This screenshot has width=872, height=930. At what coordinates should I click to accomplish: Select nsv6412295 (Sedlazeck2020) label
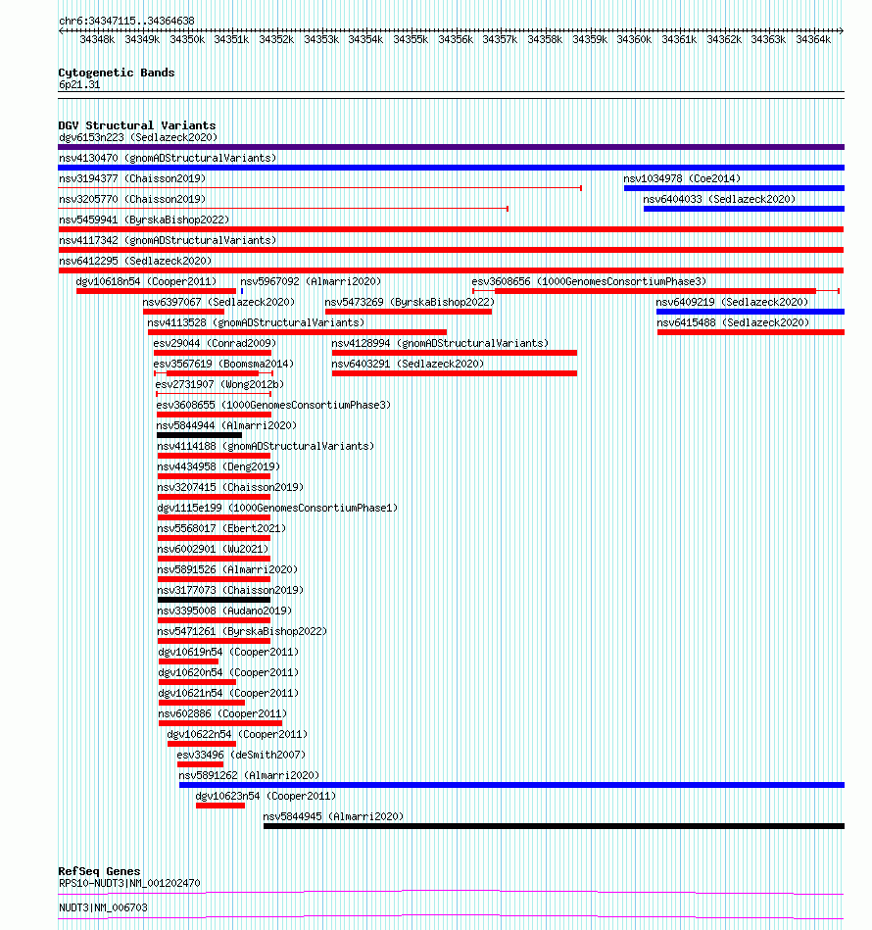(135, 261)
